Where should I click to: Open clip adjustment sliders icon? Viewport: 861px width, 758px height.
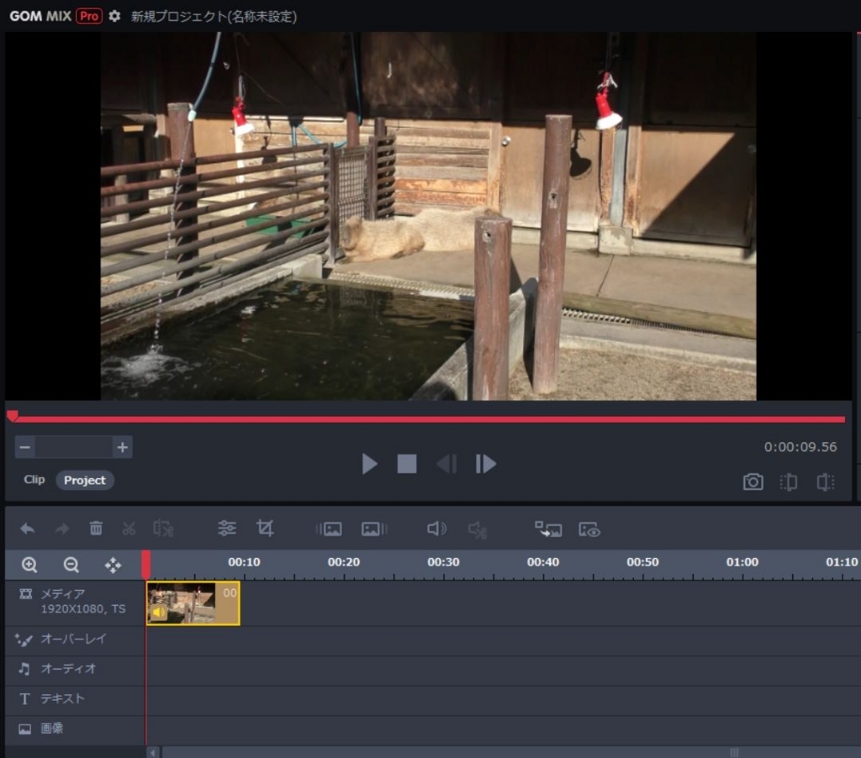(x=227, y=529)
